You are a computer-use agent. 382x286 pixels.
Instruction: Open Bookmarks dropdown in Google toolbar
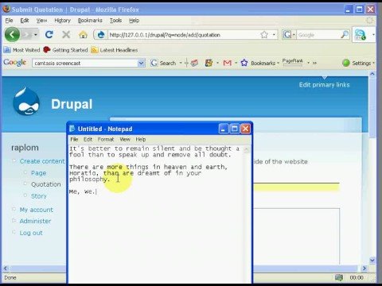pos(278,63)
